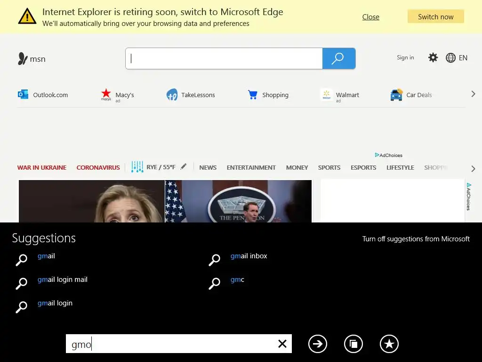
Task: Choose the gmail login suggestion
Action: coord(55,304)
